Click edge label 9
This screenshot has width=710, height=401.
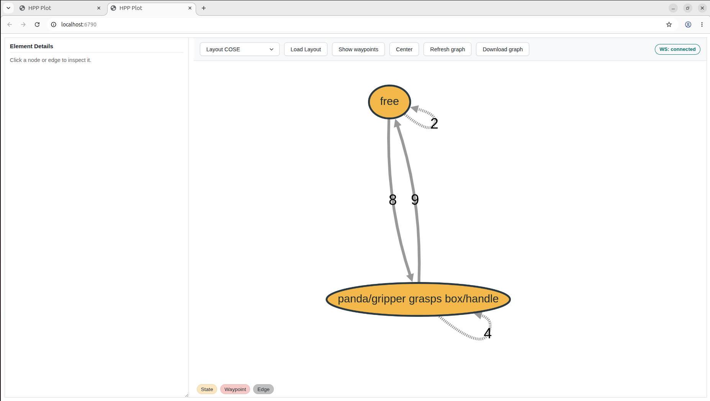click(415, 199)
